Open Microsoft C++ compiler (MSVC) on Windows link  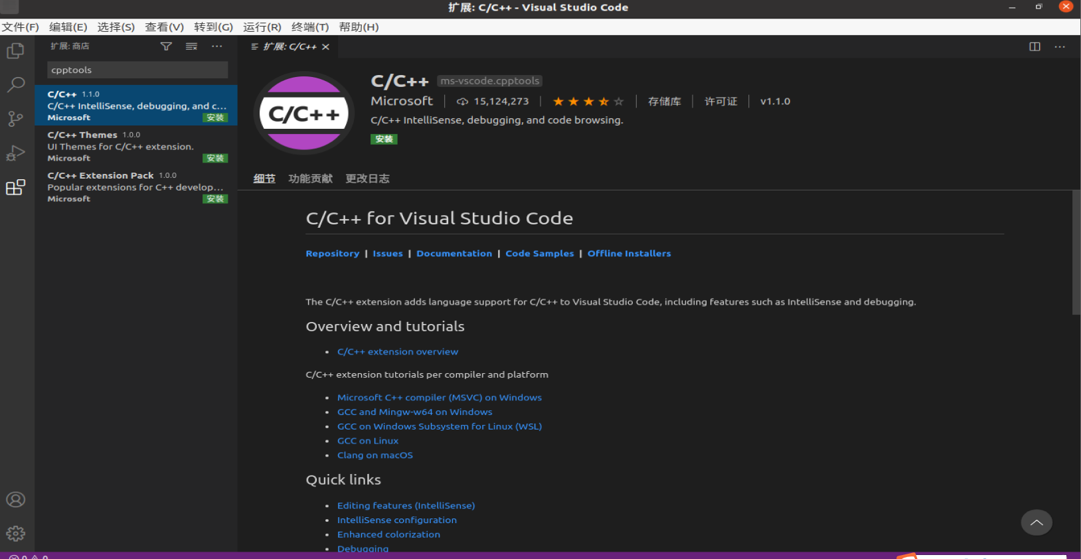pyautogui.click(x=440, y=398)
